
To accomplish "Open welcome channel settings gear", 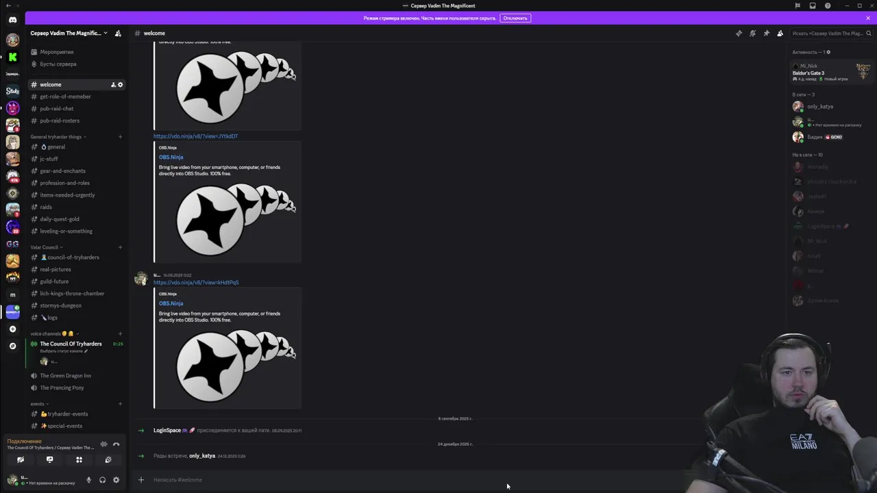I will 121,84.
